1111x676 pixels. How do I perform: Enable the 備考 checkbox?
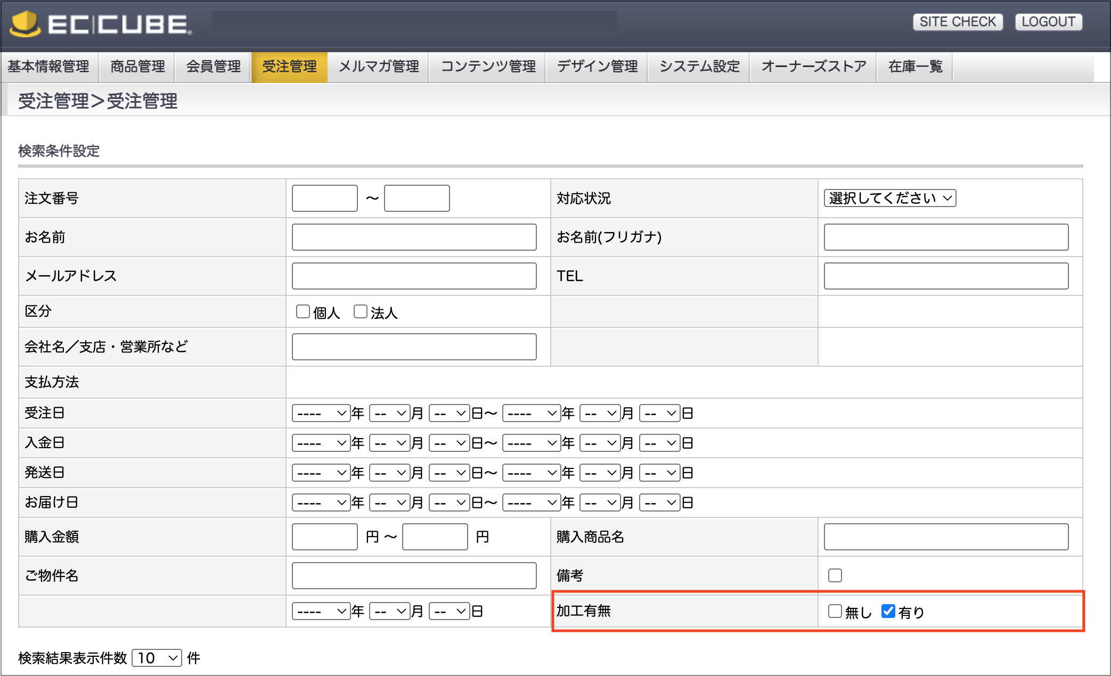coord(835,575)
